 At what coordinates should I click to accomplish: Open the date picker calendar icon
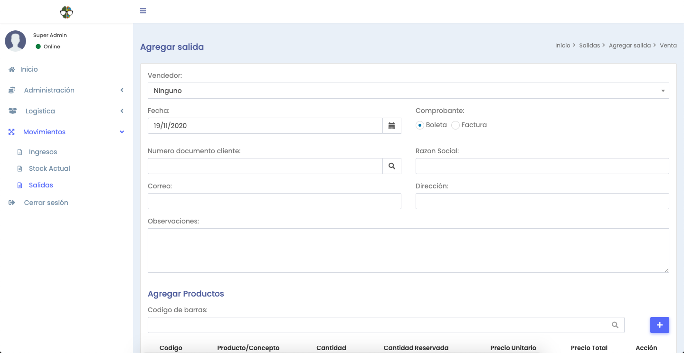coord(391,126)
